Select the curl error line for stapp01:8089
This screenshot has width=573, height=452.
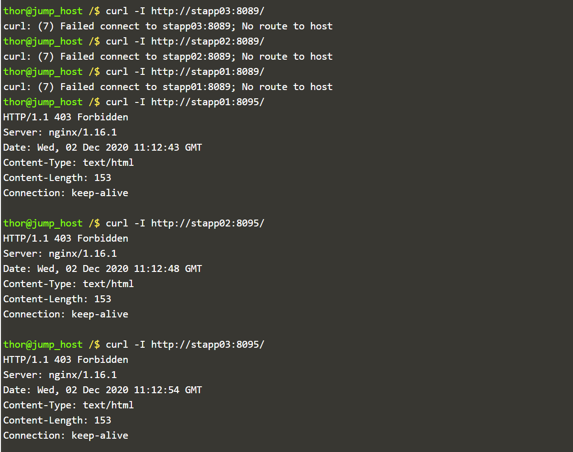168,87
